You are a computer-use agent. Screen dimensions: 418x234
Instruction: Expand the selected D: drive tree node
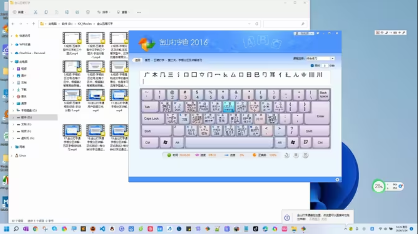(x=13, y=117)
